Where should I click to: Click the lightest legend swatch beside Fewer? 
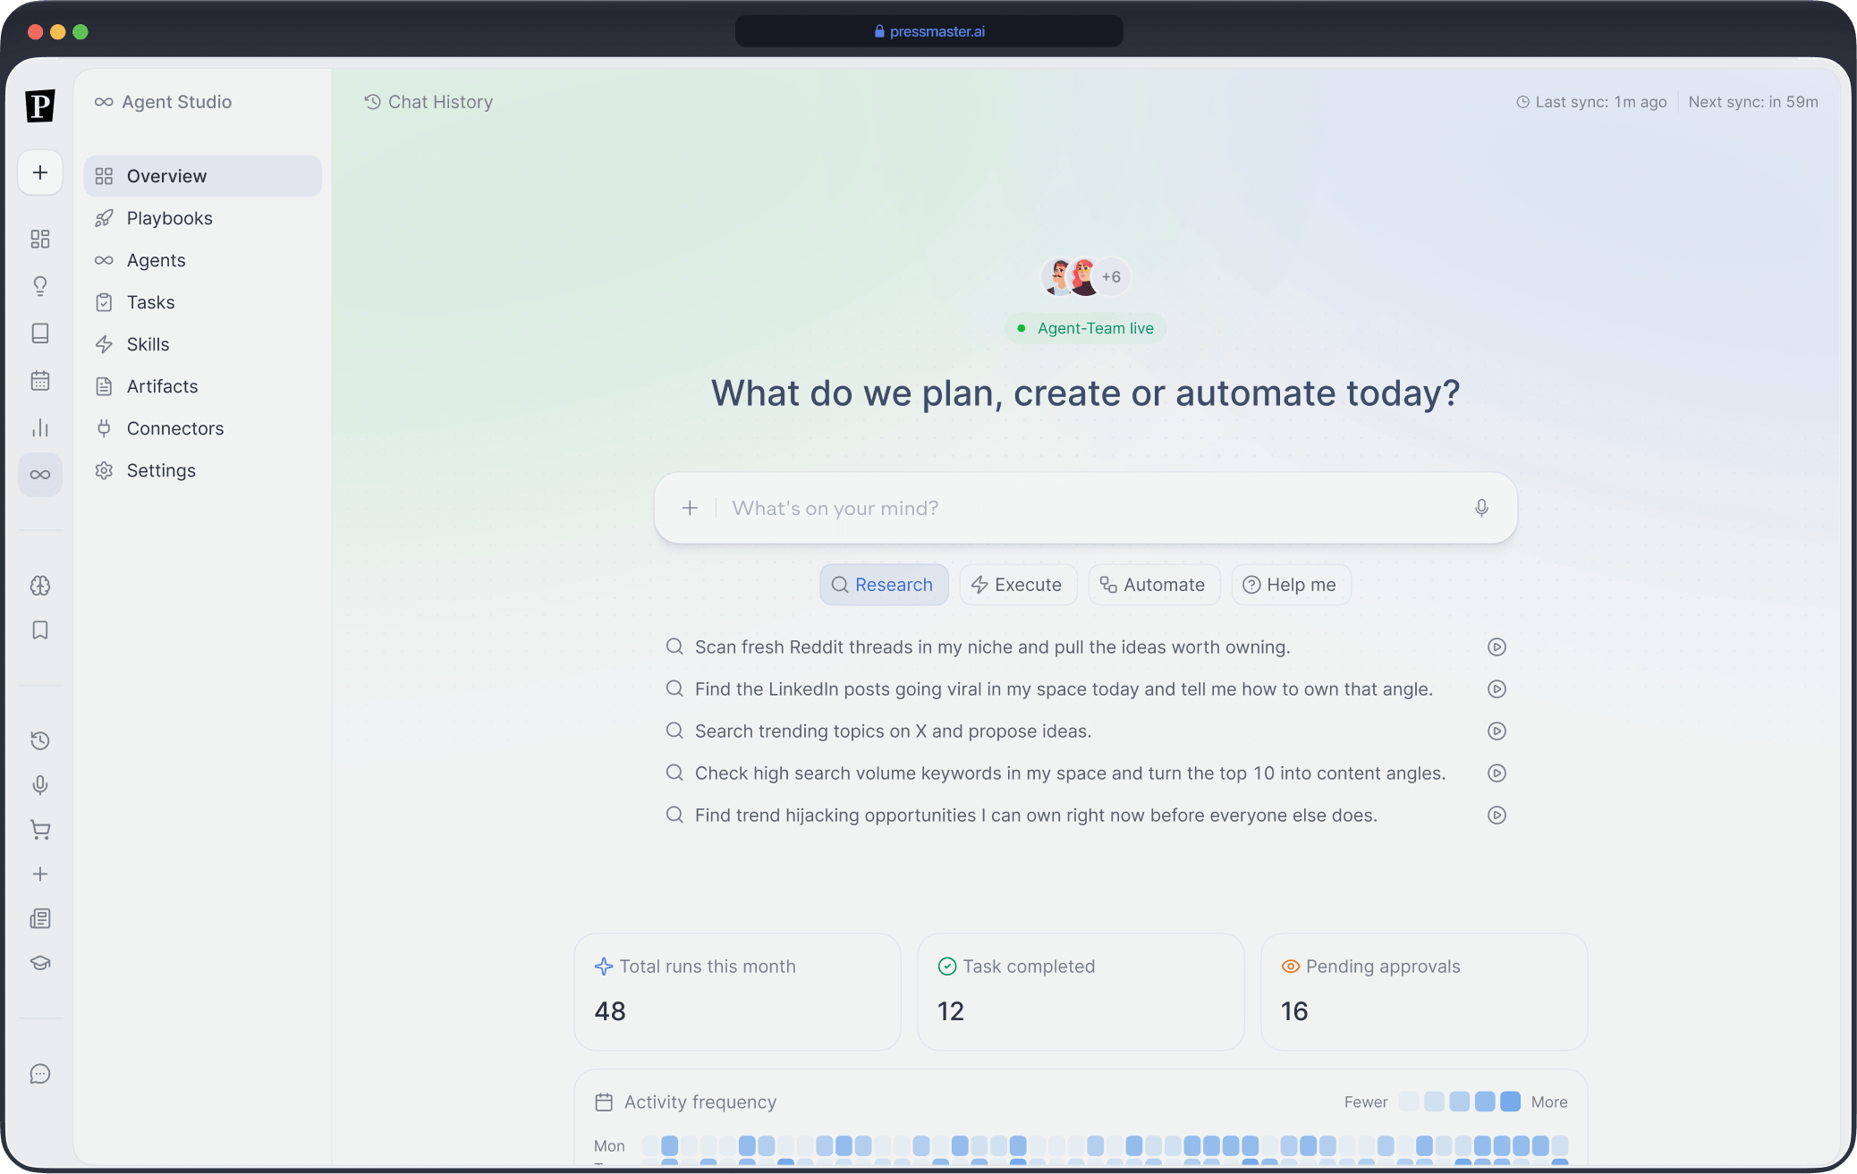pos(1409,1102)
